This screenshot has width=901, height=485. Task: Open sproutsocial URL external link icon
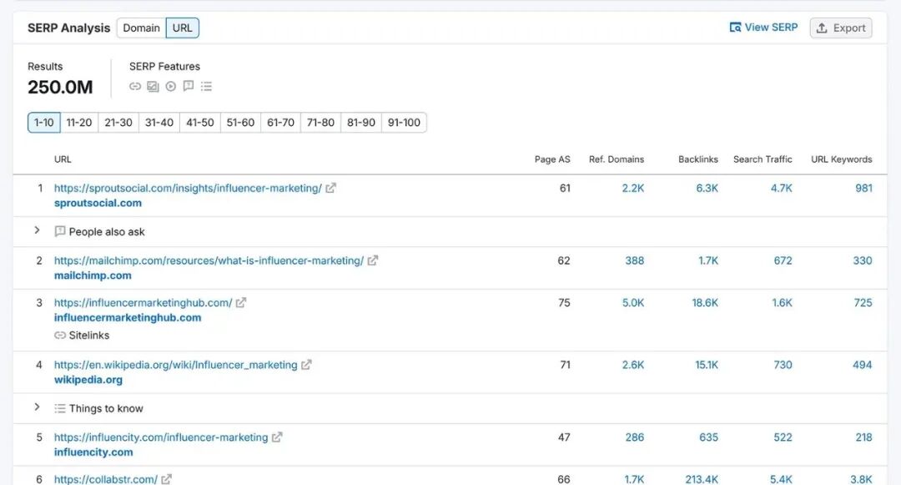coord(331,188)
